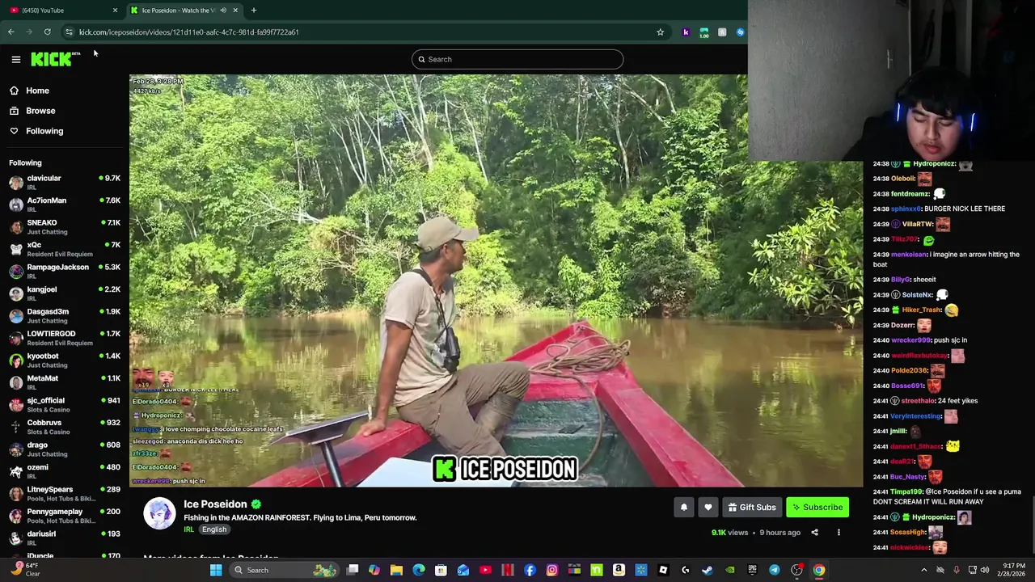Open Instagram from the taskbar
The width and height of the screenshot is (1035, 582).
click(552, 570)
